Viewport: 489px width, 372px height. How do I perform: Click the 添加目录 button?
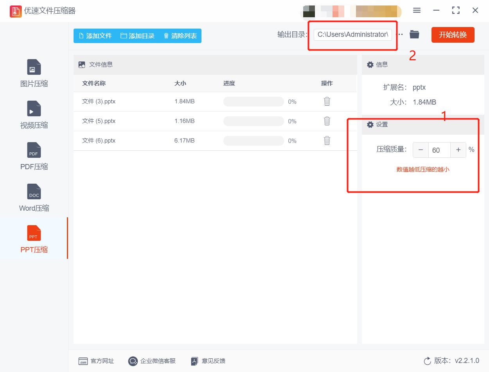[138, 36]
